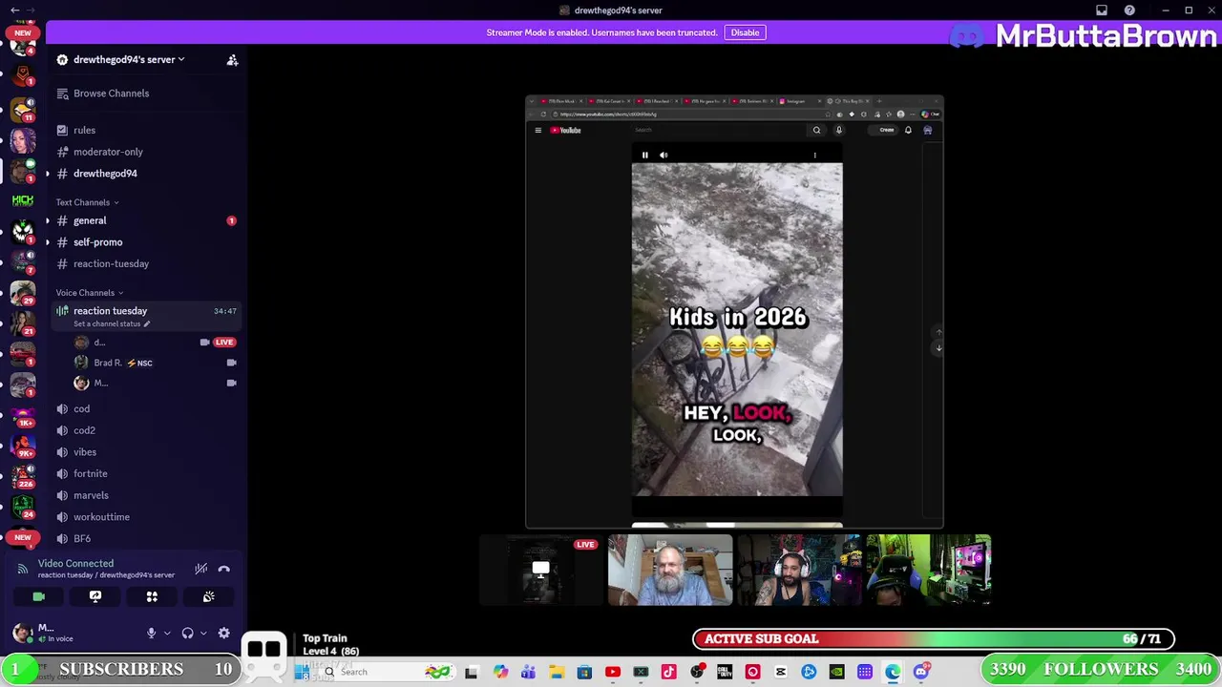Toggle the share your screen button
The width and height of the screenshot is (1222, 687).
pos(95,596)
